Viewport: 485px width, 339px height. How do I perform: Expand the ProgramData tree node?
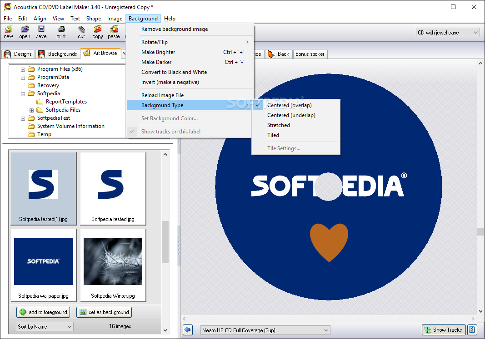click(23, 78)
